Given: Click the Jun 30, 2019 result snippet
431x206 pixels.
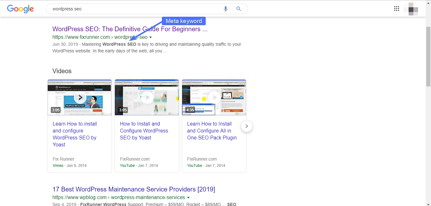Looking at the screenshot, I should [x=147, y=47].
